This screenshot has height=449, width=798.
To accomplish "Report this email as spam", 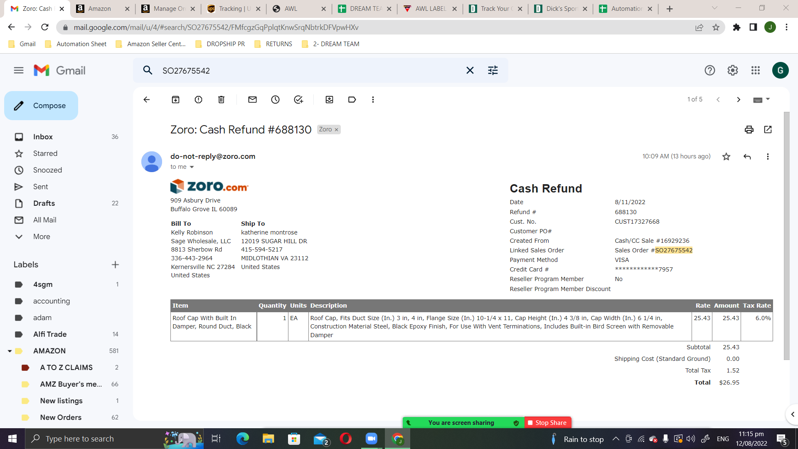I will click(199, 100).
